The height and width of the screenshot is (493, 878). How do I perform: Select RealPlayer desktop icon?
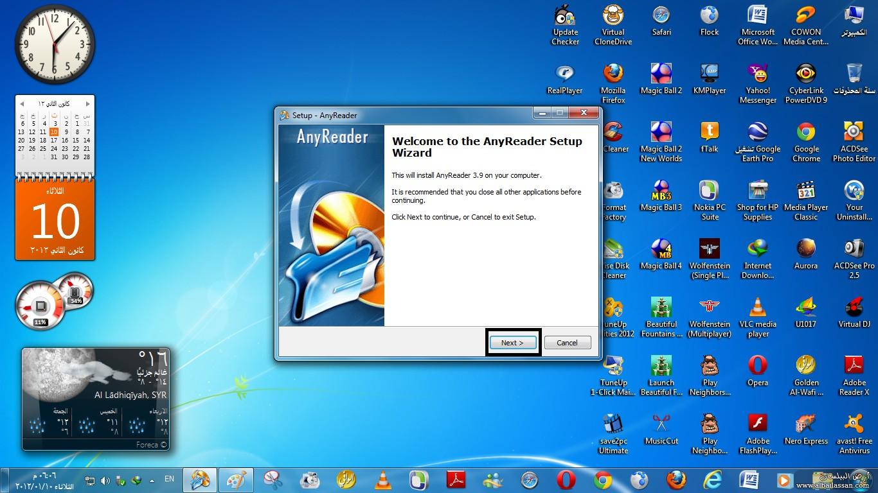point(565,80)
